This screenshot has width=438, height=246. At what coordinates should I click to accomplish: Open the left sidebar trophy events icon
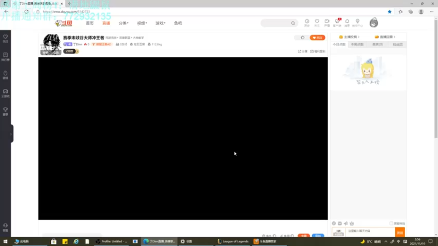(x=5, y=112)
